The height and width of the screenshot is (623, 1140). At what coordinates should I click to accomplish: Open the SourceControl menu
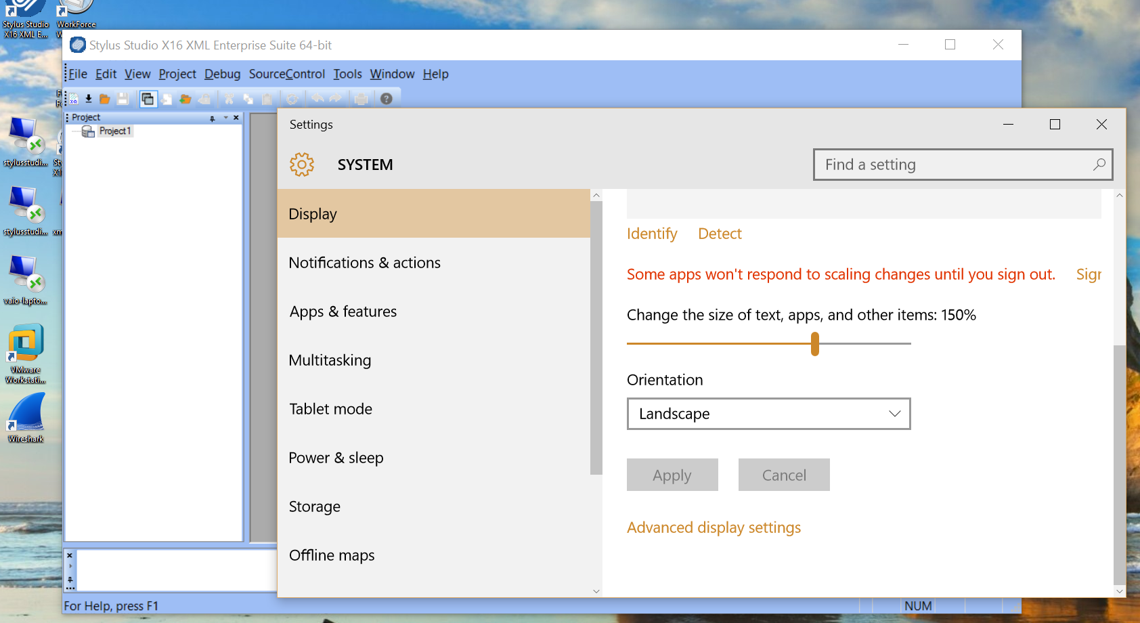(286, 74)
